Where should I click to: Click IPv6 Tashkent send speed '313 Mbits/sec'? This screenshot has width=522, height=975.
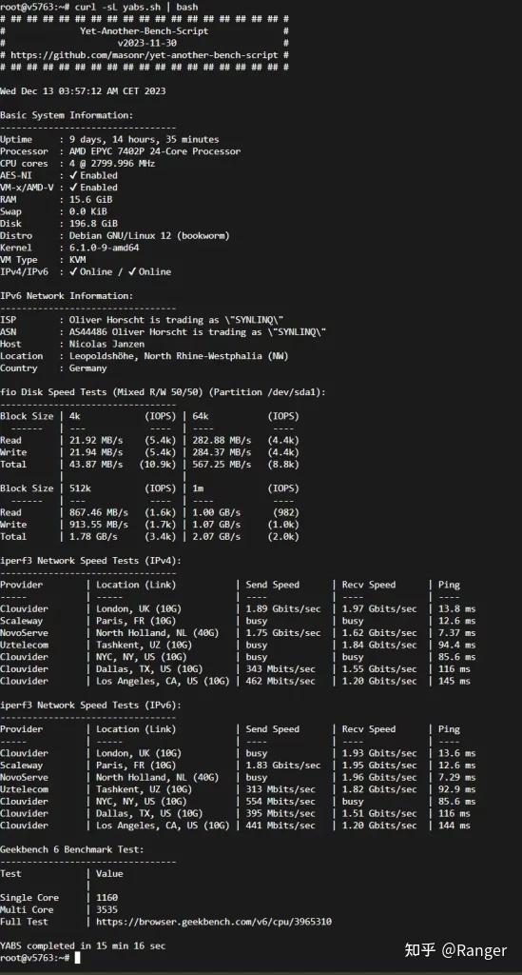tap(280, 789)
